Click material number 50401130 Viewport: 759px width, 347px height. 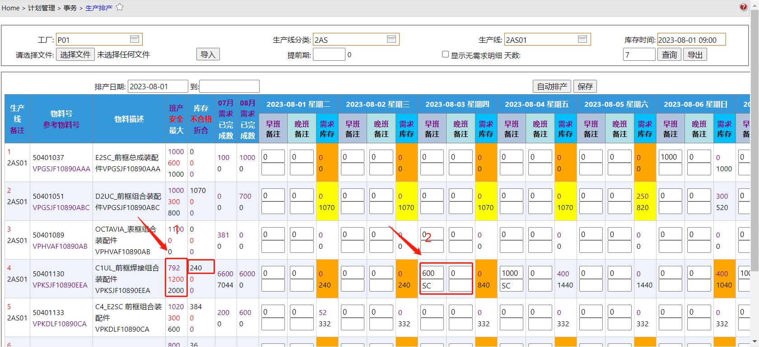tap(48, 274)
